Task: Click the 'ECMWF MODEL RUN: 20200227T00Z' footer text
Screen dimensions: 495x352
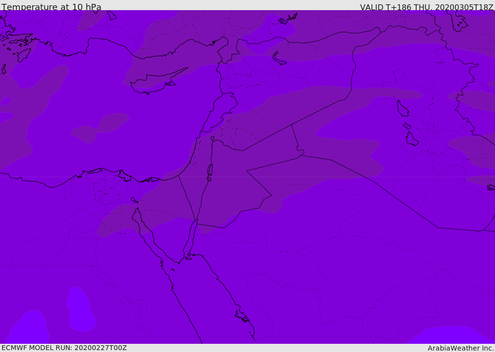Action: pyautogui.click(x=64, y=348)
